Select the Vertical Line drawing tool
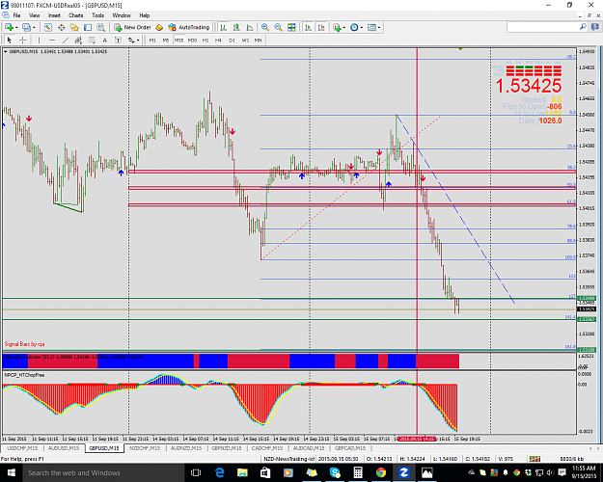This screenshot has width=603, height=482. 39,40
